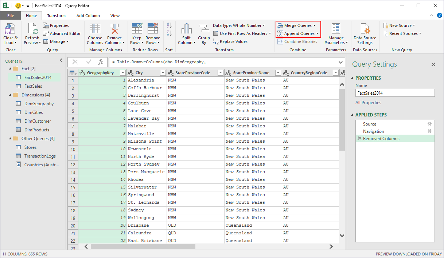
Task: Click the Keep Rows icon
Action: click(x=137, y=29)
